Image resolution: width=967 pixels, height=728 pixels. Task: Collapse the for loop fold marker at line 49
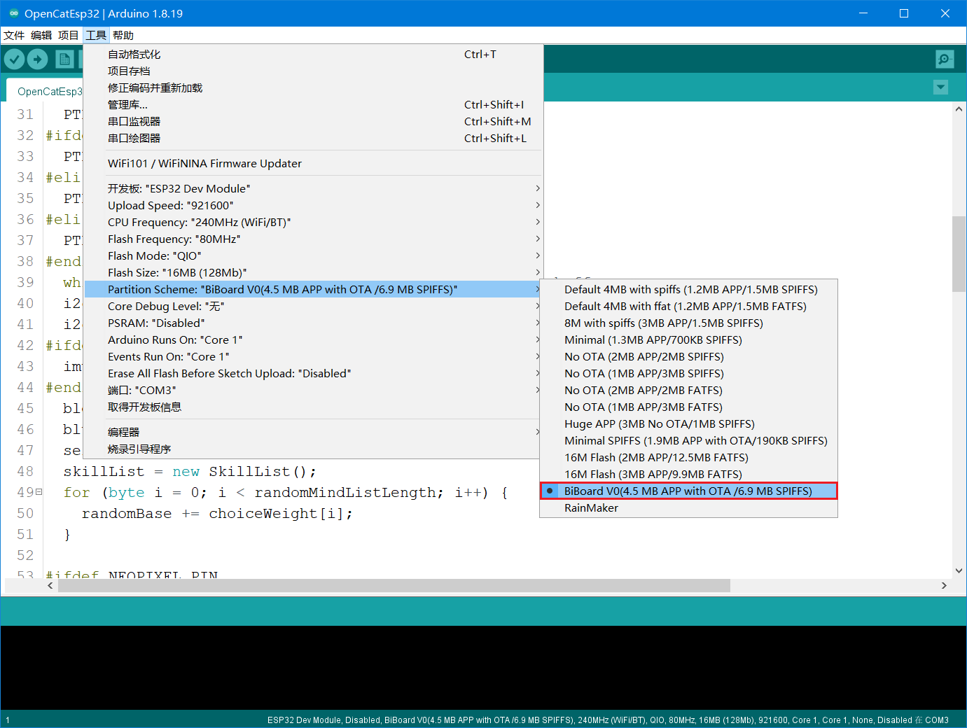click(x=39, y=492)
